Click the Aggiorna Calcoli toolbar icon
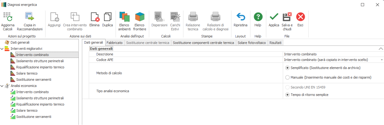 [7, 17]
